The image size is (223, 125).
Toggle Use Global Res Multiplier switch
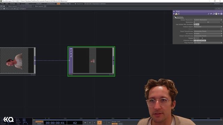[197, 24]
